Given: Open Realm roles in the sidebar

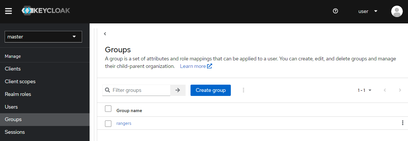Looking at the screenshot, I should [45, 94].
